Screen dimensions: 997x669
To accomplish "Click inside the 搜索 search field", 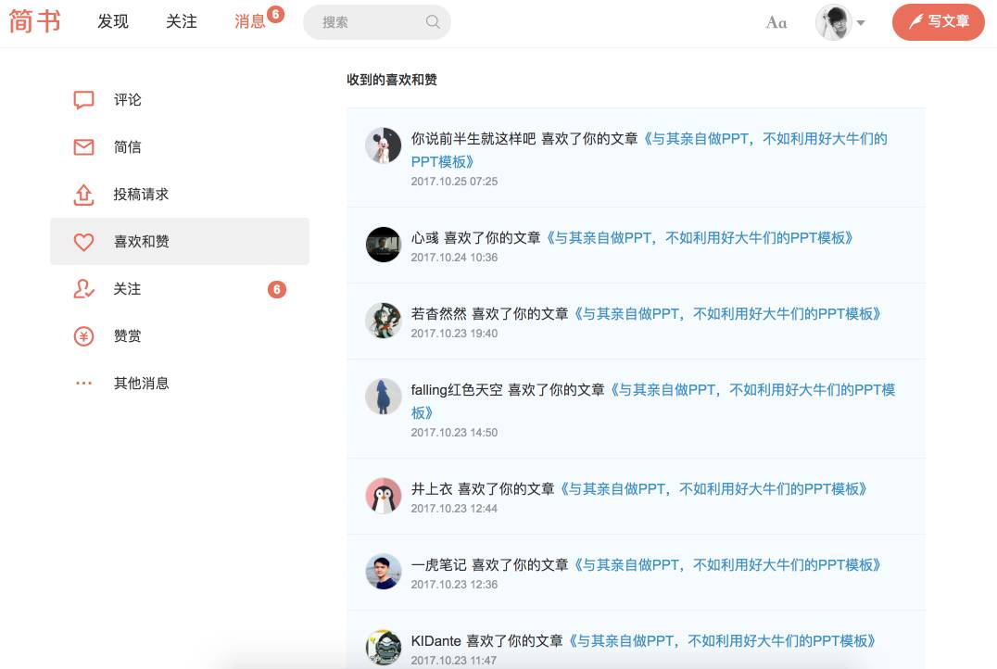I will coord(371,21).
